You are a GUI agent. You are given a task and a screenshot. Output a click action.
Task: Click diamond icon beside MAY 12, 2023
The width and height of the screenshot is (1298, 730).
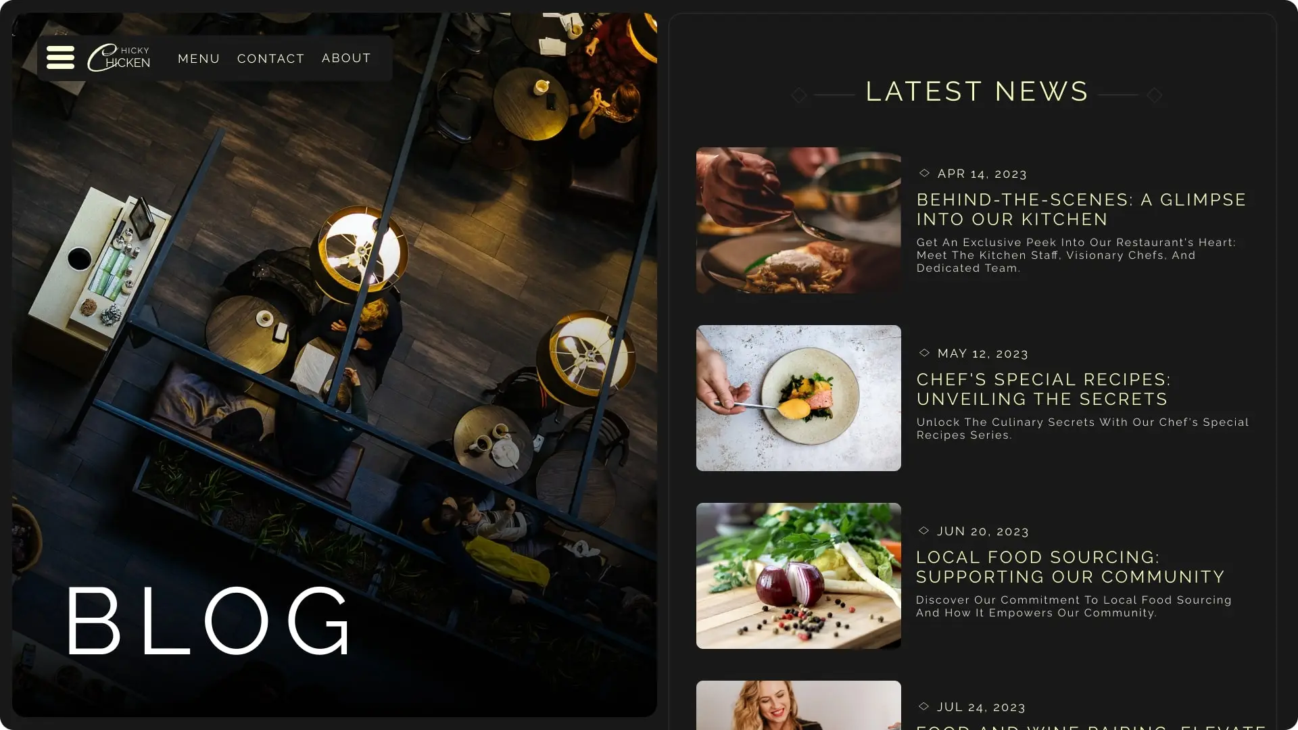coord(924,353)
